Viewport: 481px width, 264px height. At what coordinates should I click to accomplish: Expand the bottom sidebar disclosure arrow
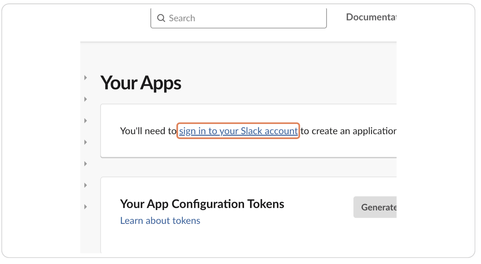(85, 207)
